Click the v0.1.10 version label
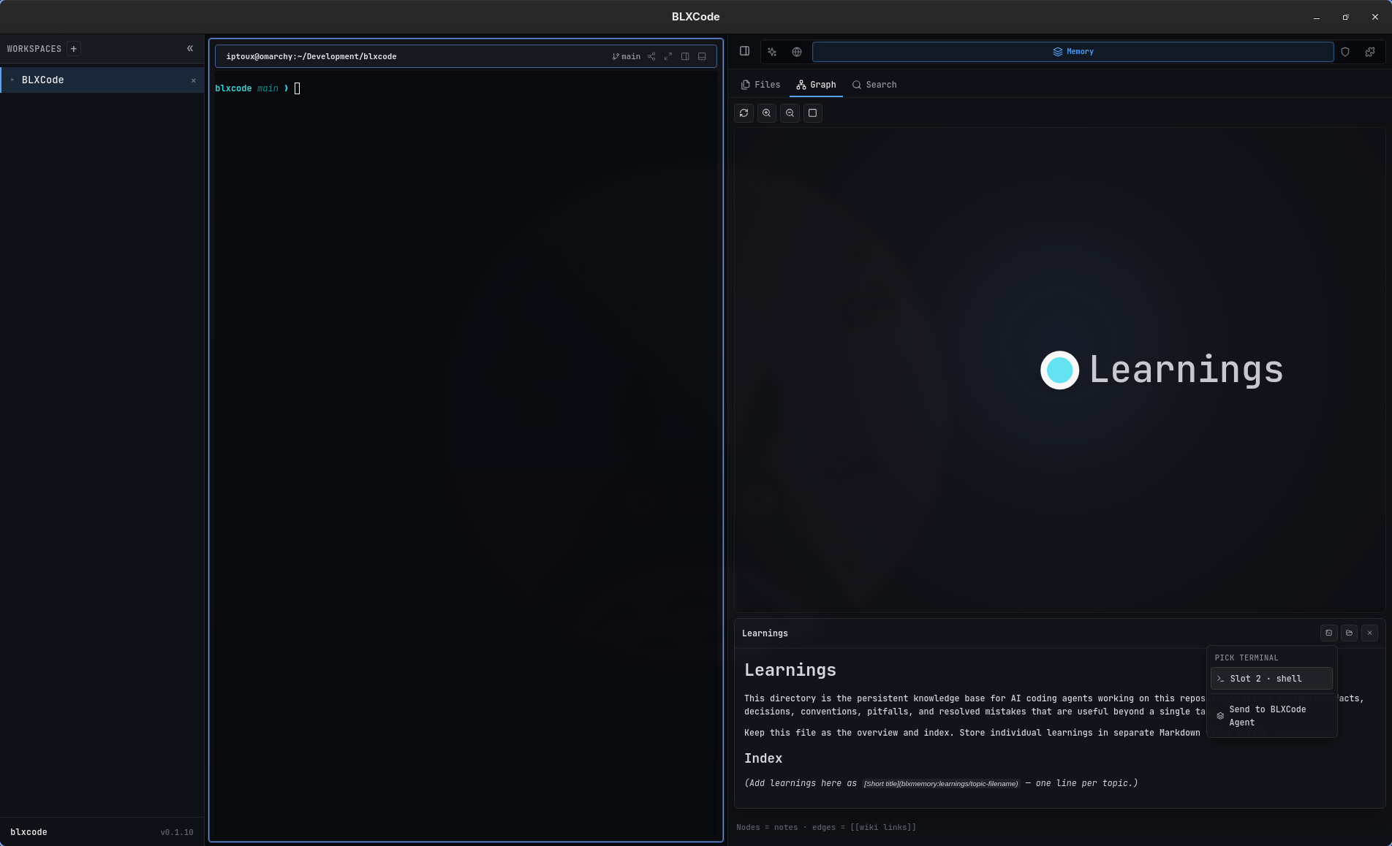The height and width of the screenshot is (846, 1392). [177, 832]
